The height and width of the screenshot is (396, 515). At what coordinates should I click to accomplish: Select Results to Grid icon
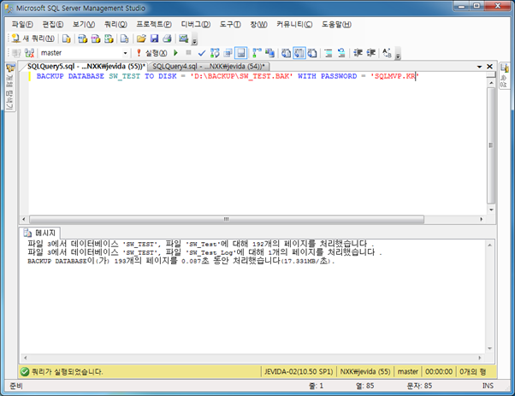[299, 53]
